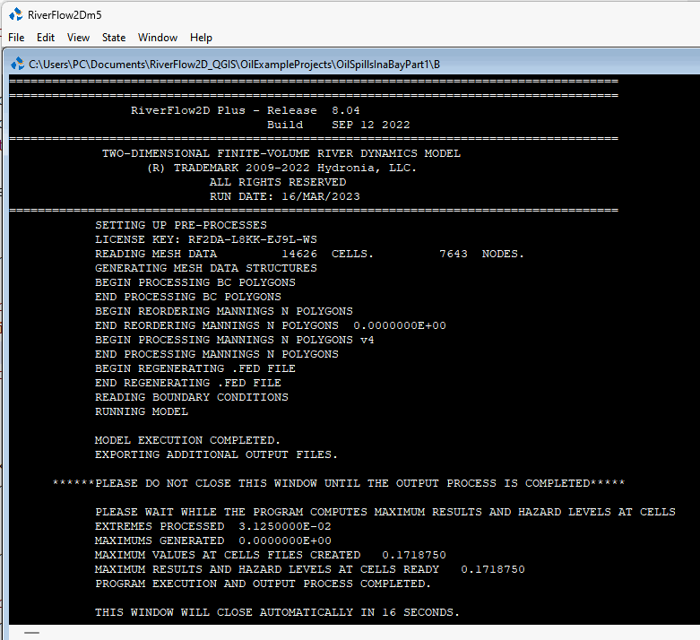700x640 pixels.
Task: Click 'READING BOUNDARY CONDITIONS' line
Action: 192,397
